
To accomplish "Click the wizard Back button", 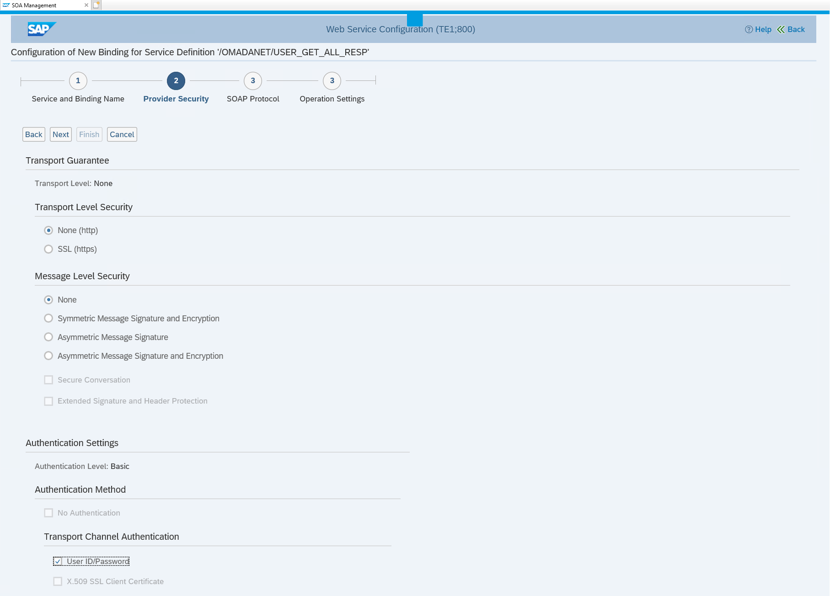I will pyautogui.click(x=34, y=134).
